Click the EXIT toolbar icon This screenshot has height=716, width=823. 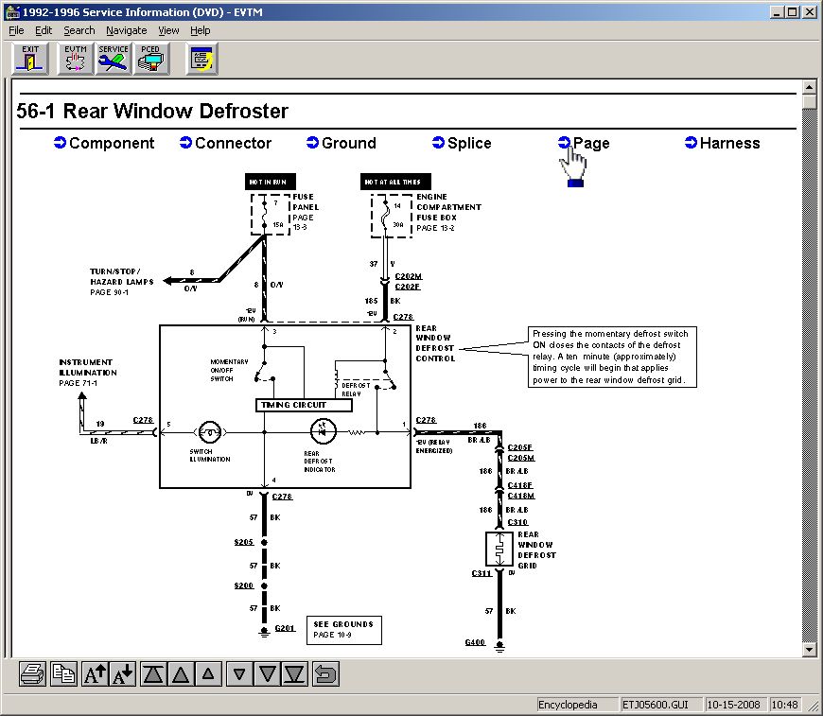tap(30, 59)
